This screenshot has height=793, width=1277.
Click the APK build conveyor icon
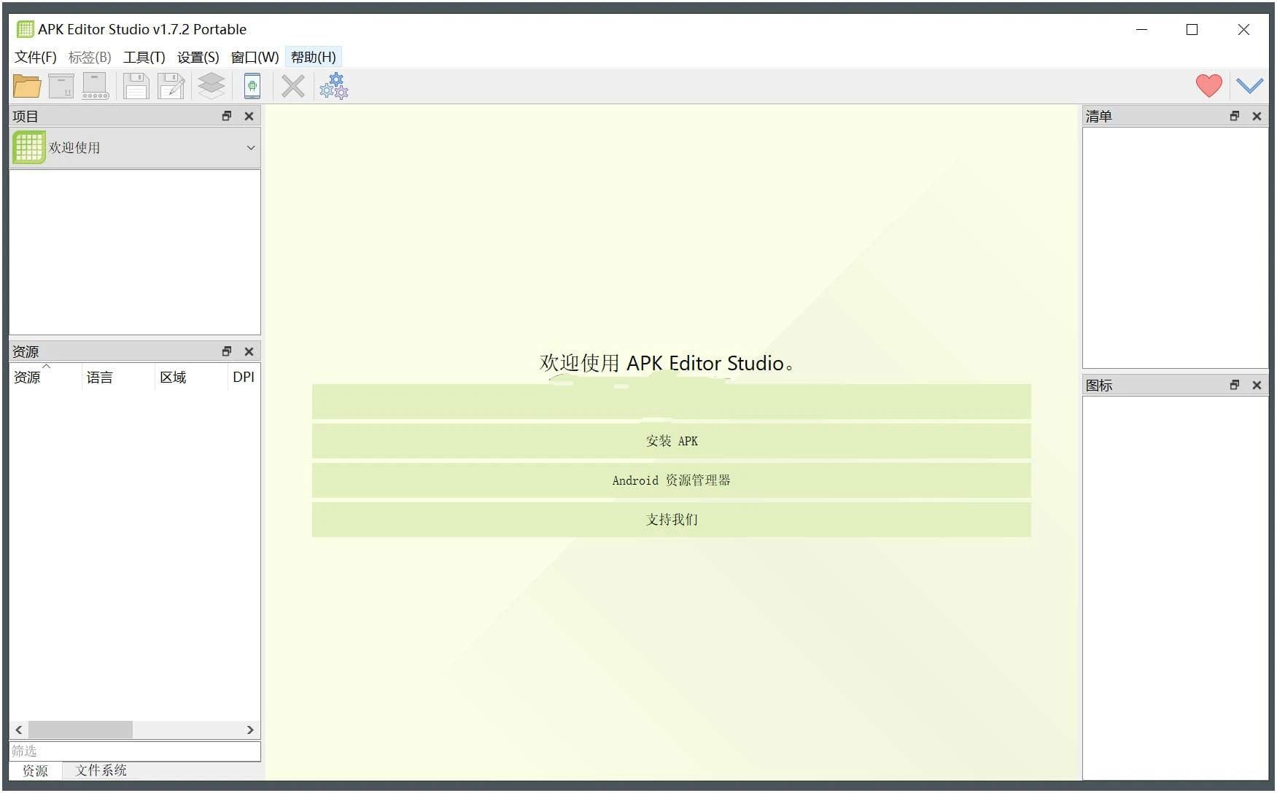(x=95, y=85)
